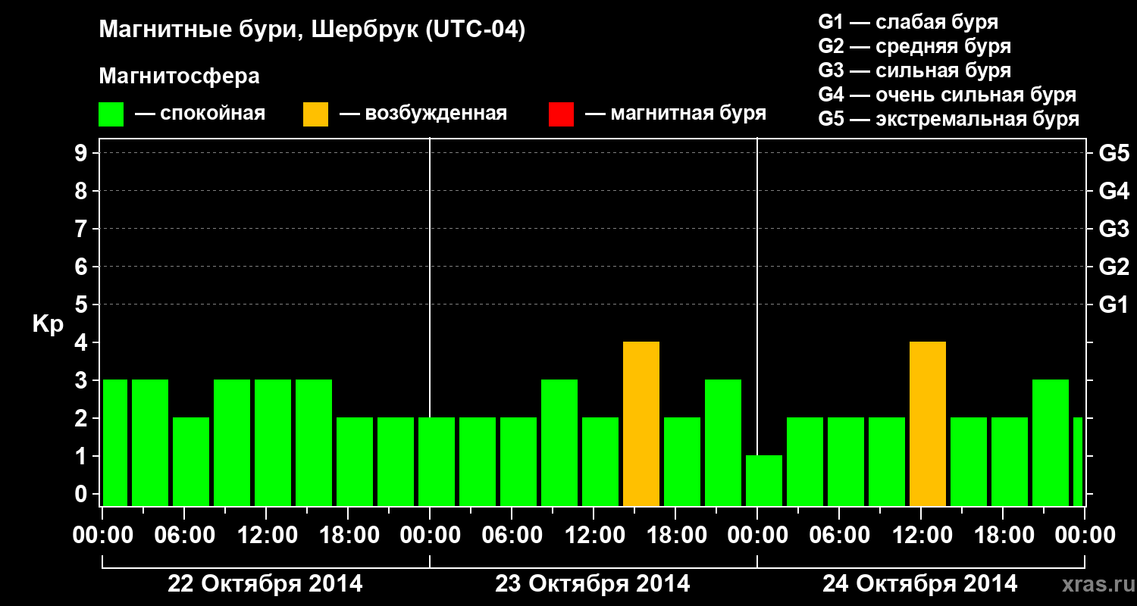Select the orange Kp 4 bar on 23 October
The height and width of the screenshot is (606, 1137).
[x=641, y=424]
